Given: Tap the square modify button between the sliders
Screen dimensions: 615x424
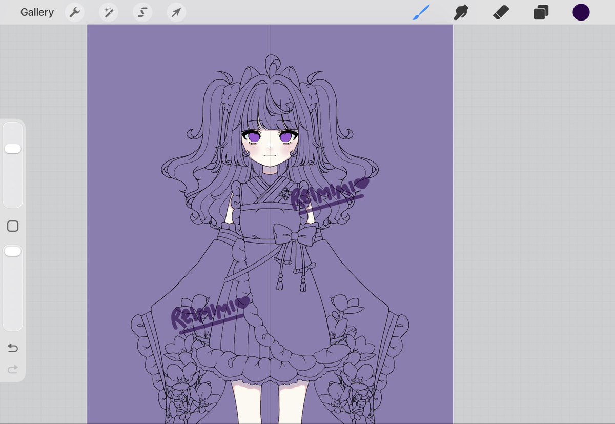Looking at the screenshot, I should click(12, 226).
